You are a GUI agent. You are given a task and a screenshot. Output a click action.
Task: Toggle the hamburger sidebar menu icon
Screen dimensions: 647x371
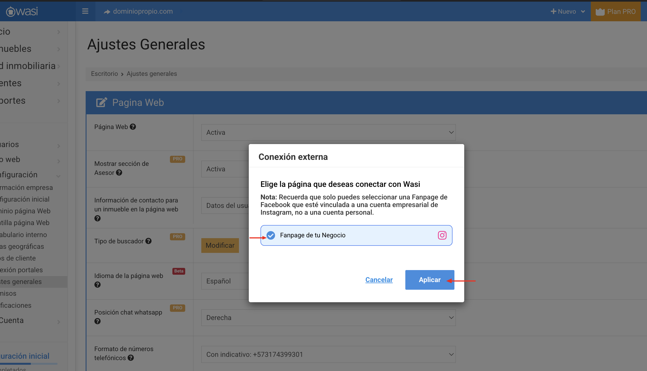[x=85, y=11]
